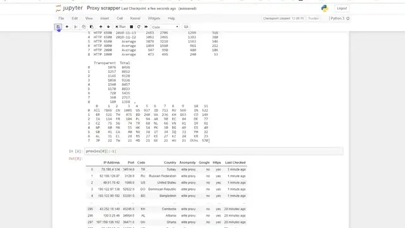This screenshot has height=228, width=405.
Task: Rename the notebook title Proxy scrapper
Action: (103, 8)
